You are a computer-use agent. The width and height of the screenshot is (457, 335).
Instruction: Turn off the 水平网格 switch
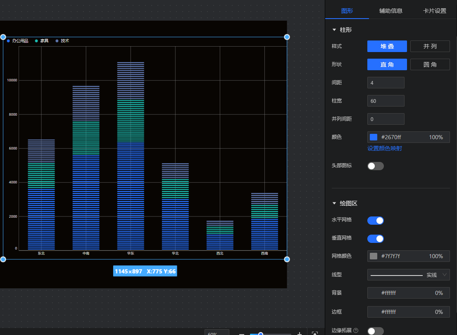[375, 220]
